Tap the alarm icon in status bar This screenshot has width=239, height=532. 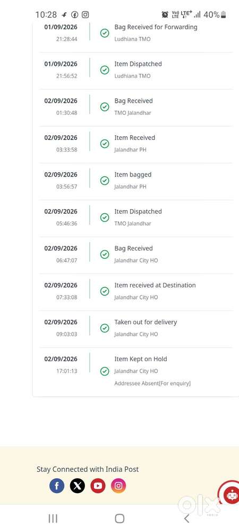tap(165, 14)
